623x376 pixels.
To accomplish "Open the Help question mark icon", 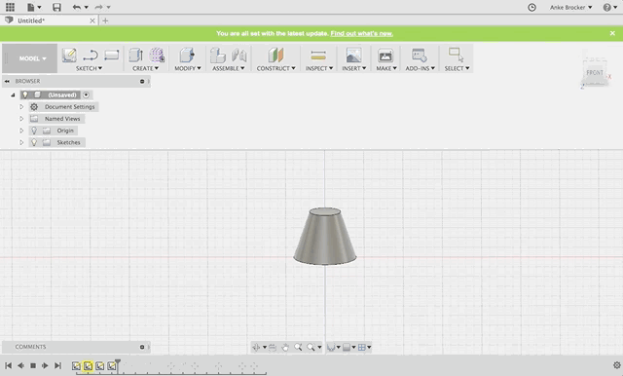I will [606, 7].
